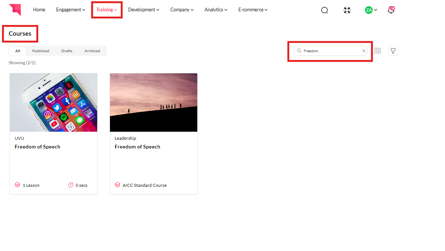Click the lessons stack icon on UVU card
445x251 pixels.
(x=18, y=185)
